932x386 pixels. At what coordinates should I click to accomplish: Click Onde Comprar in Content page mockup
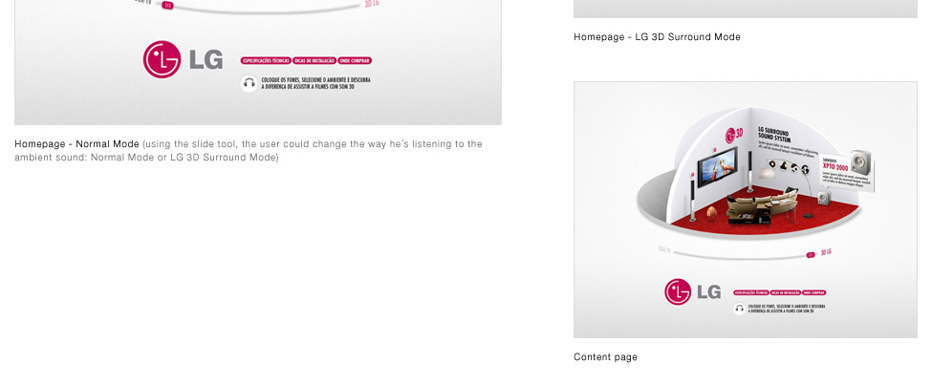coord(813,292)
